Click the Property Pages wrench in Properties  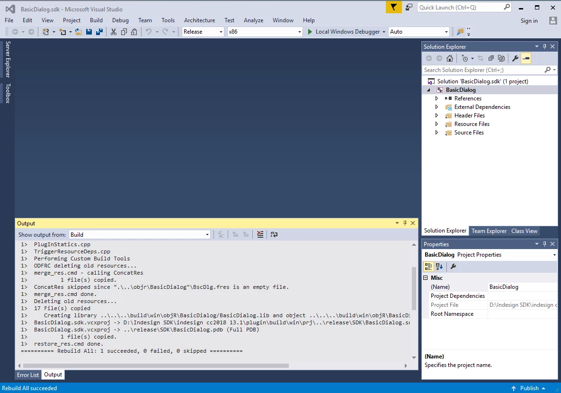pyautogui.click(x=454, y=266)
